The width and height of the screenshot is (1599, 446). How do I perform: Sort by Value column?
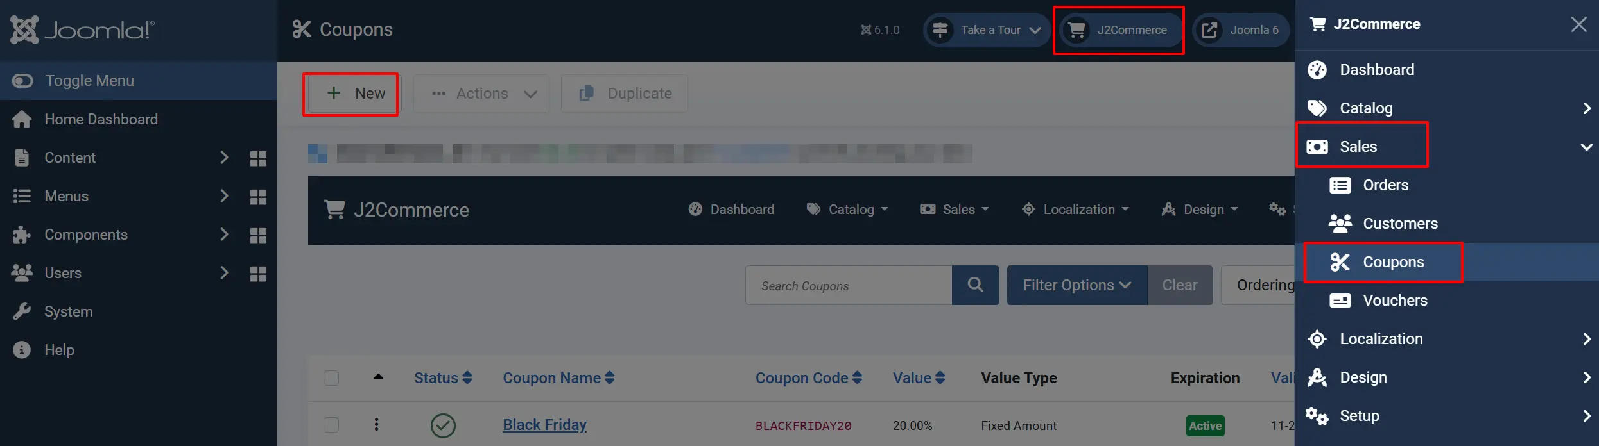click(x=919, y=378)
